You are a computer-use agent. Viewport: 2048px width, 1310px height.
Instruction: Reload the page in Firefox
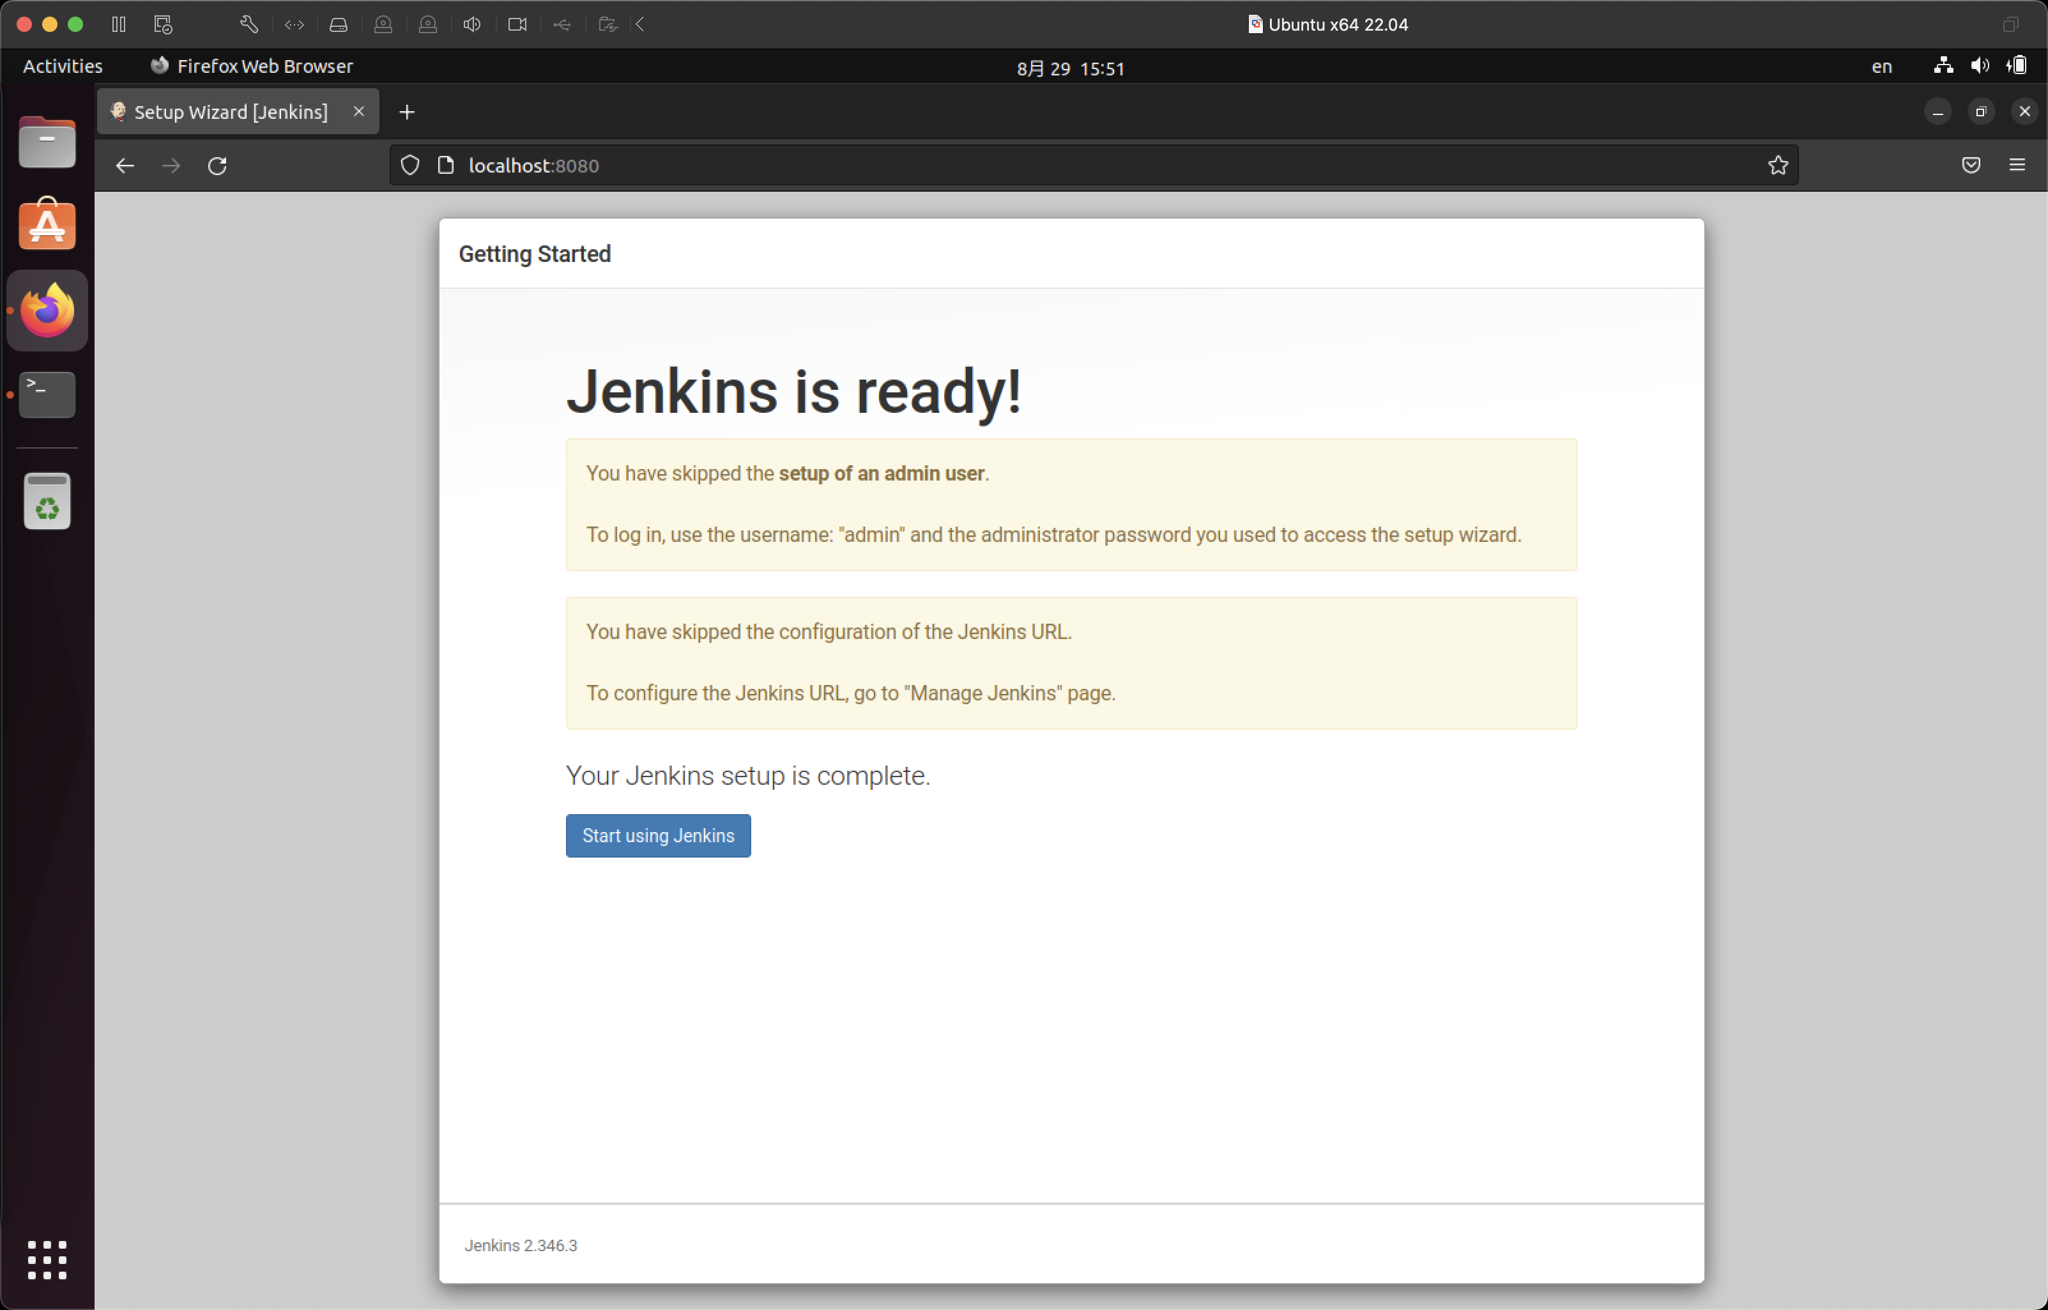(218, 166)
